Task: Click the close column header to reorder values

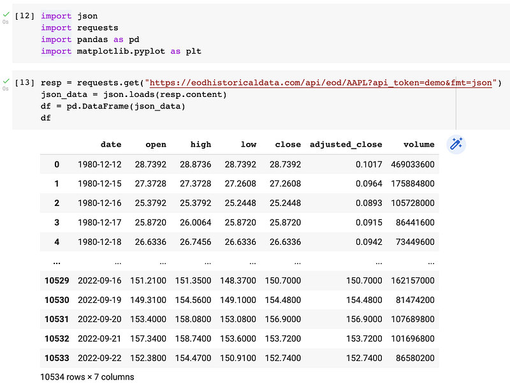Action: click(x=288, y=144)
